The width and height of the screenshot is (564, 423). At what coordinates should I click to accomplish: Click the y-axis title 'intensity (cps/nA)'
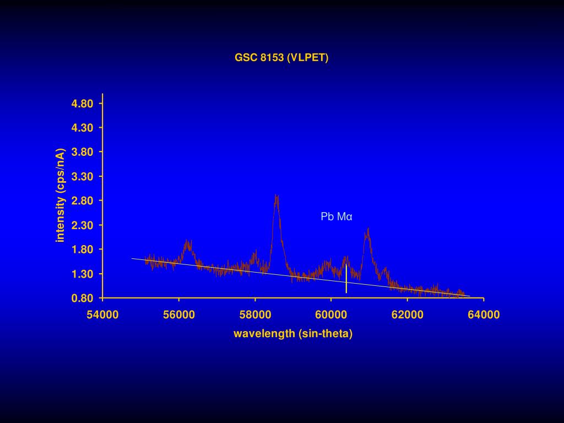60,196
